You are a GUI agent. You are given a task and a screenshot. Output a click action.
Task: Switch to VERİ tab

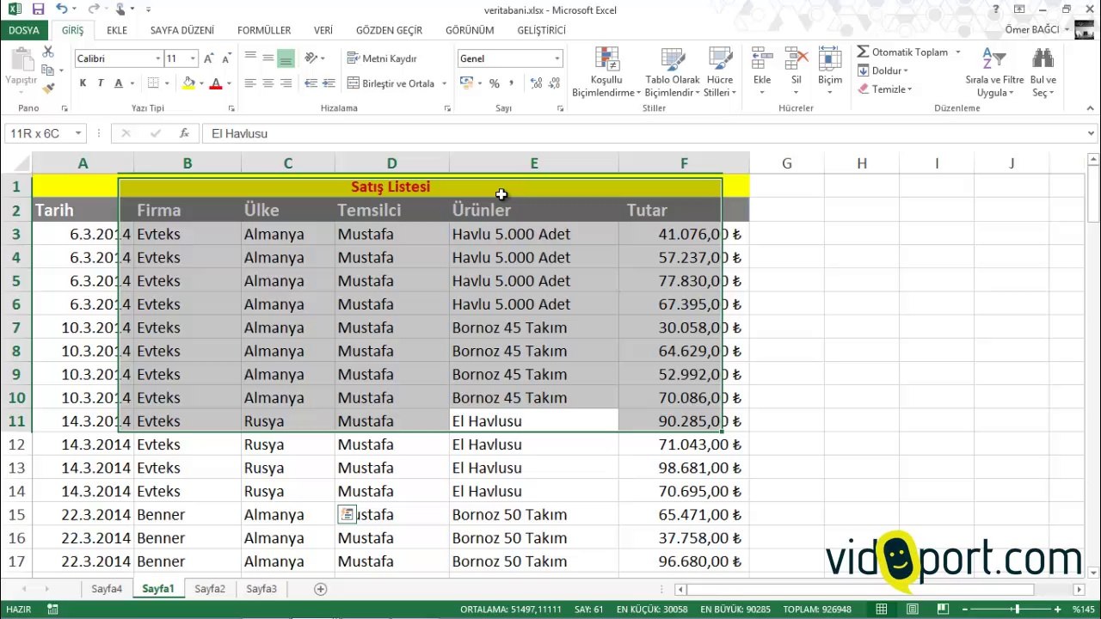coord(323,30)
